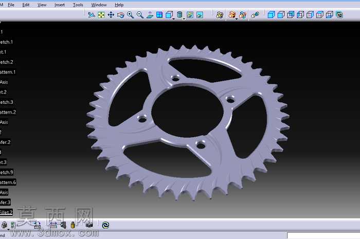Open the File menu
Screen dimensions: 360x239
pyautogui.click(x=11, y=5)
